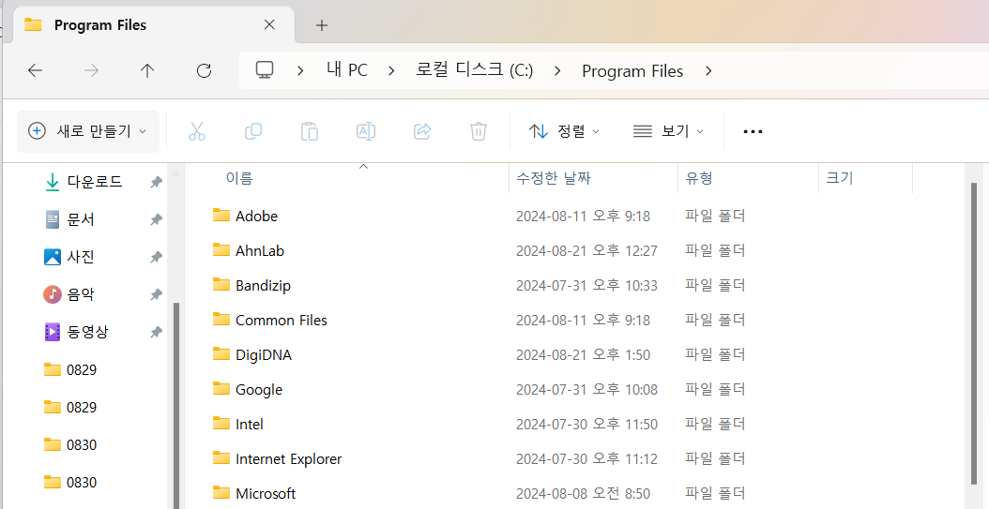This screenshot has width=989, height=509.
Task: Open the 정렬 sort dropdown
Action: [564, 131]
